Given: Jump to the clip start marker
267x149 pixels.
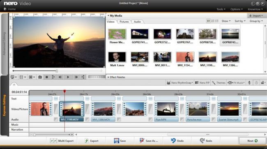Looking at the screenshot, I should click(x=53, y=77).
